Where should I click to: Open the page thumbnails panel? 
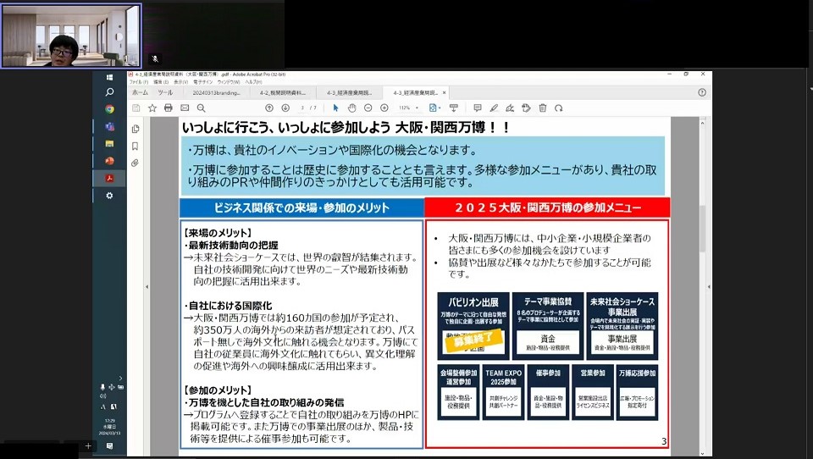tap(135, 129)
